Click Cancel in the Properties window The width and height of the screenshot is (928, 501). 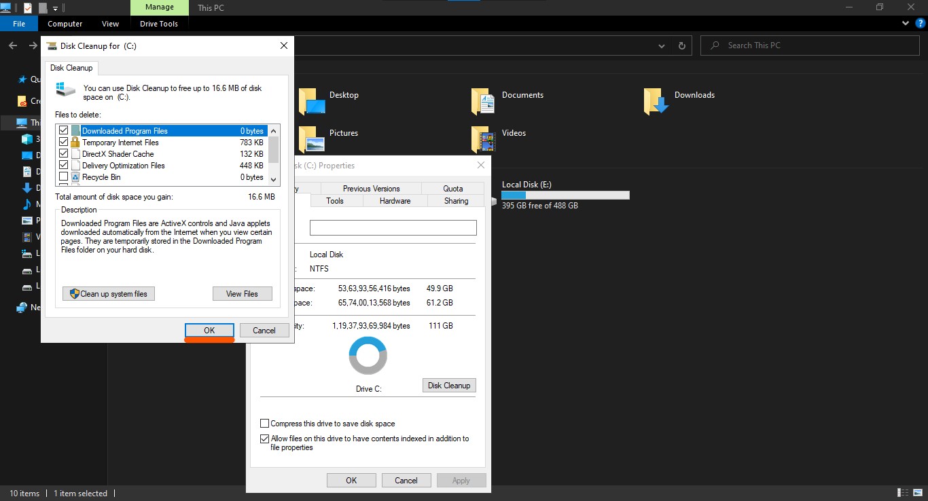(x=406, y=481)
